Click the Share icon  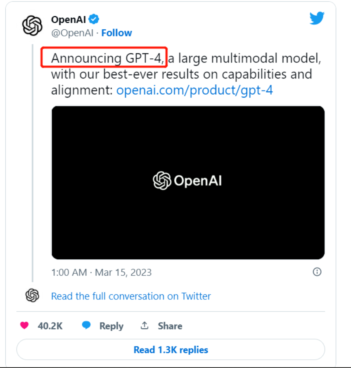tap(145, 325)
